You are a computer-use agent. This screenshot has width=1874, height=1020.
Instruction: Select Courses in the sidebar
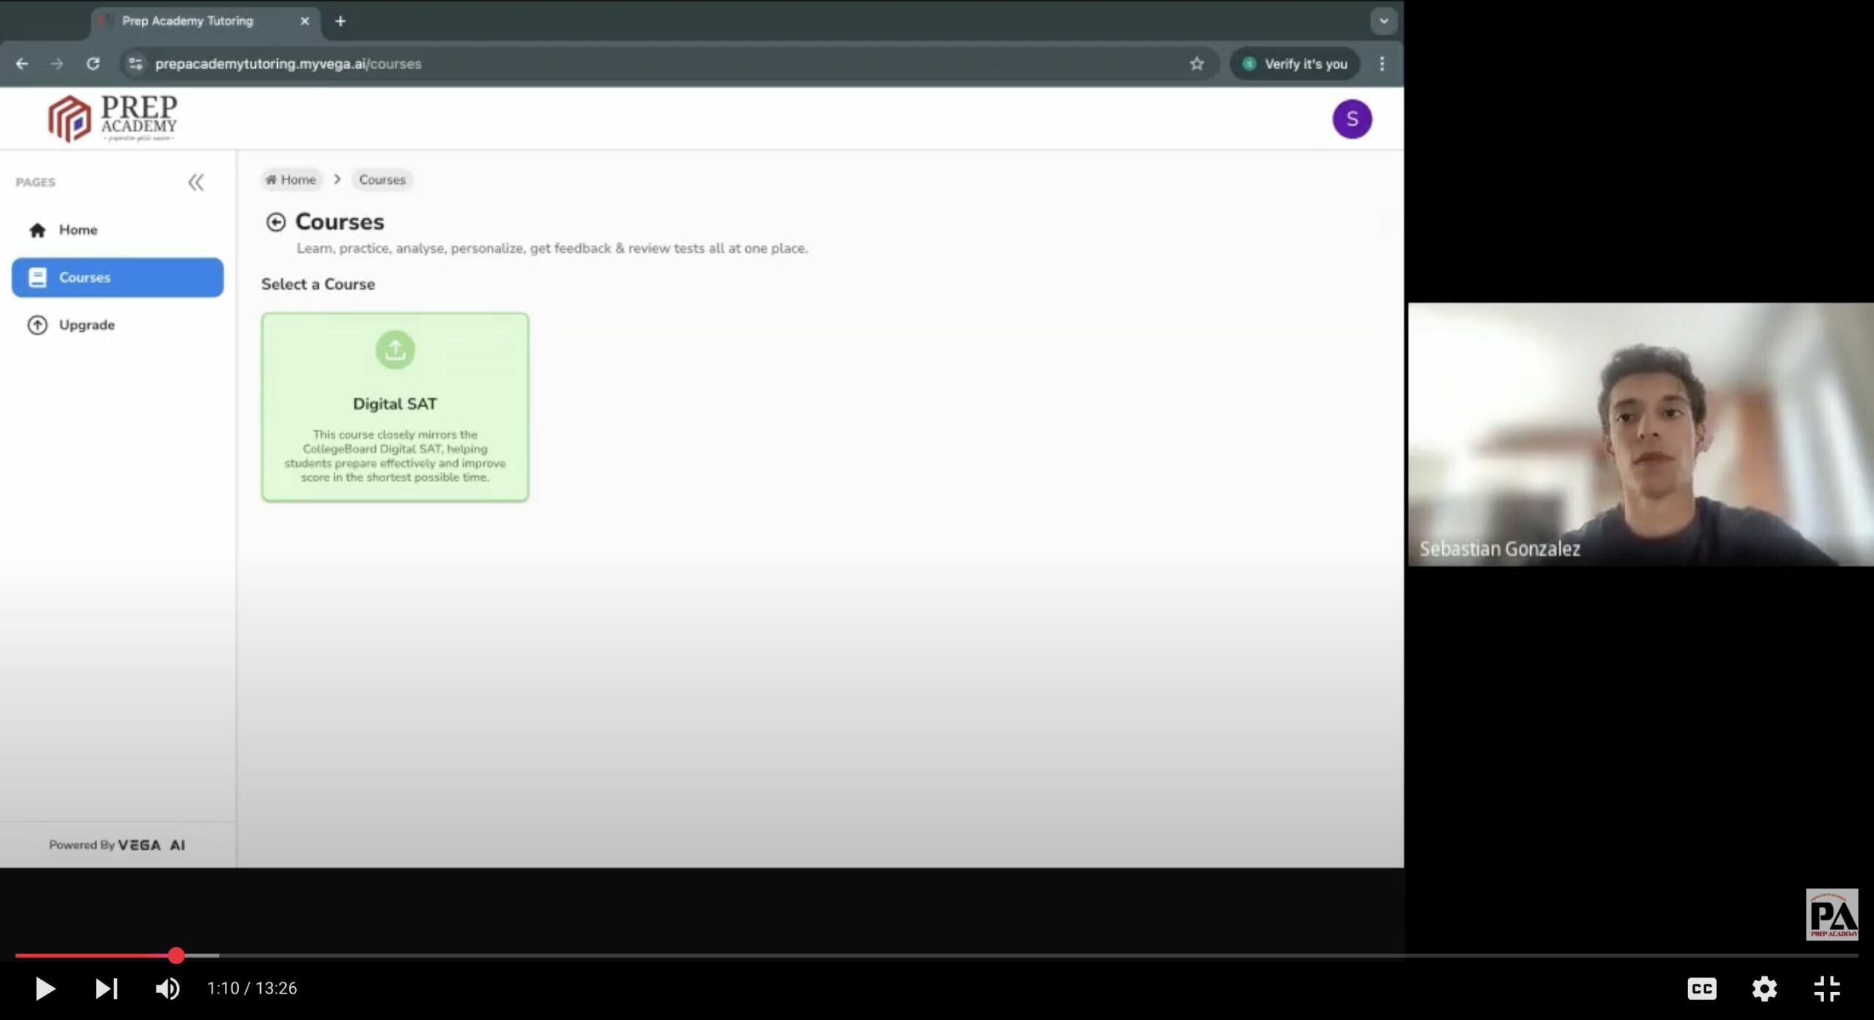pyautogui.click(x=118, y=278)
